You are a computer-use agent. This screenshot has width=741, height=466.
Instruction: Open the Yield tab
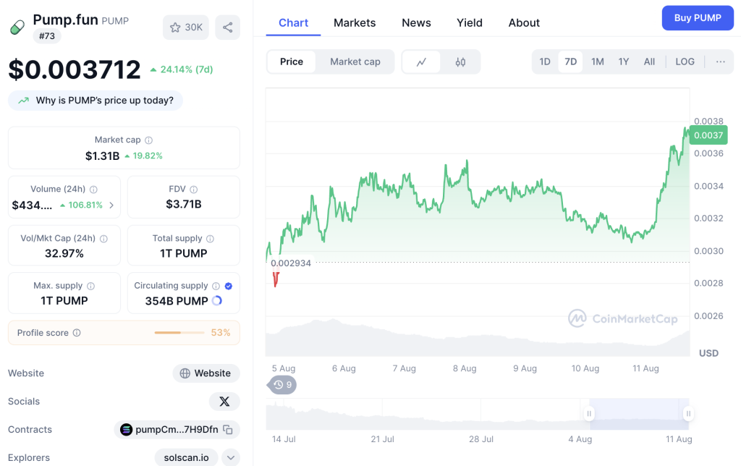[x=469, y=22]
